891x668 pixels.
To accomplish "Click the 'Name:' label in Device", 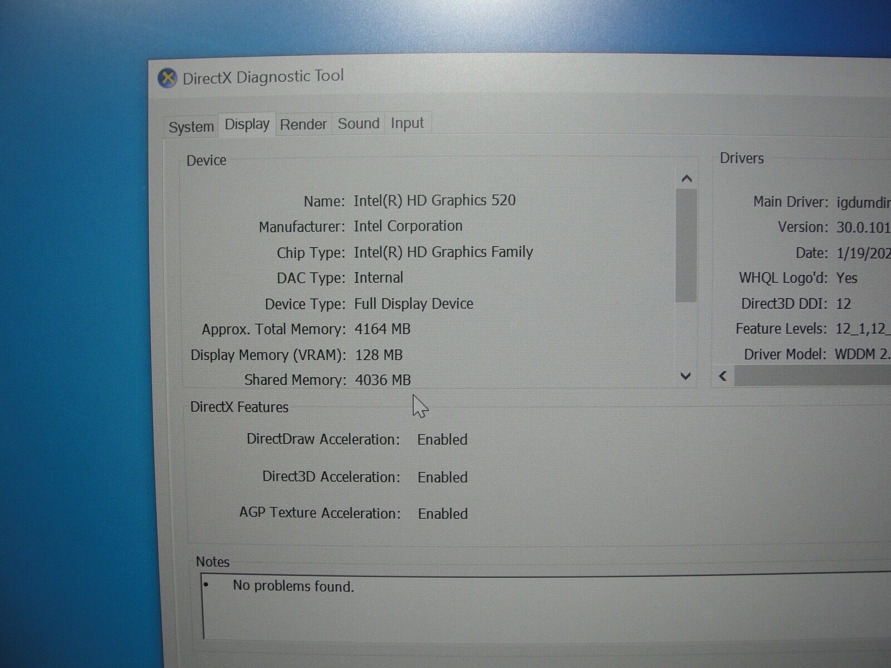I will [x=324, y=202].
